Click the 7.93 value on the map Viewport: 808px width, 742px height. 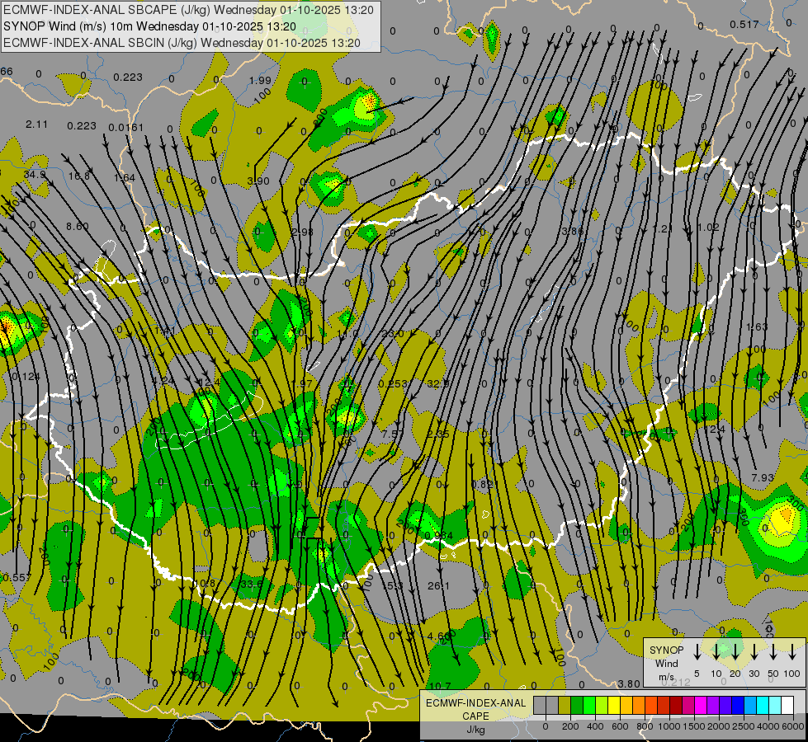(763, 477)
